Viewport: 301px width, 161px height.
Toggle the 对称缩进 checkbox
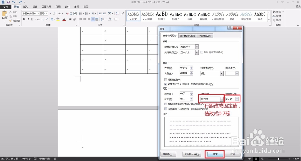tap(166, 80)
